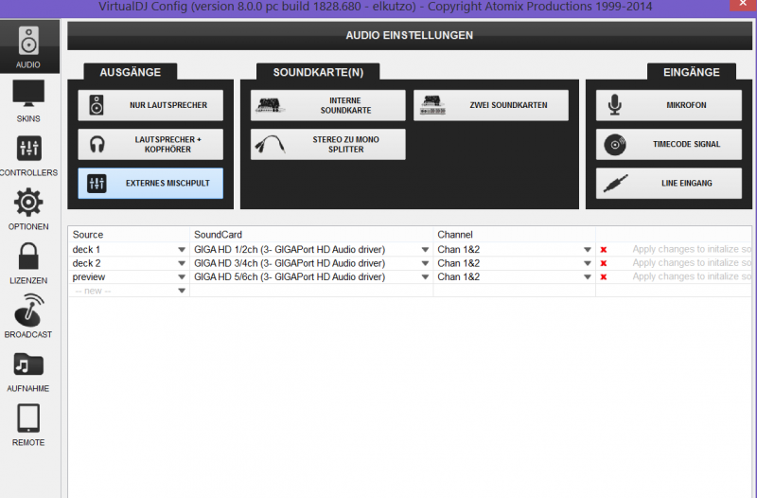Add Line Eingang input
Screen dimensions: 757x498
pos(669,183)
